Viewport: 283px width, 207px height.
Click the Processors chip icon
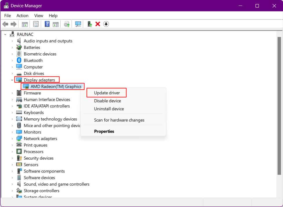[19, 151]
